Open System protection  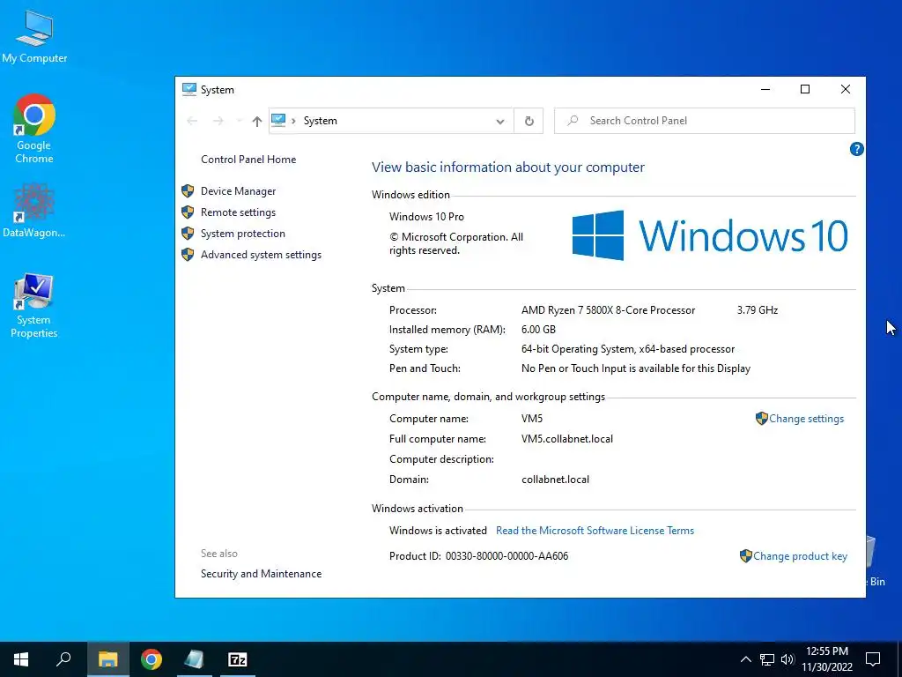pyautogui.click(x=243, y=233)
